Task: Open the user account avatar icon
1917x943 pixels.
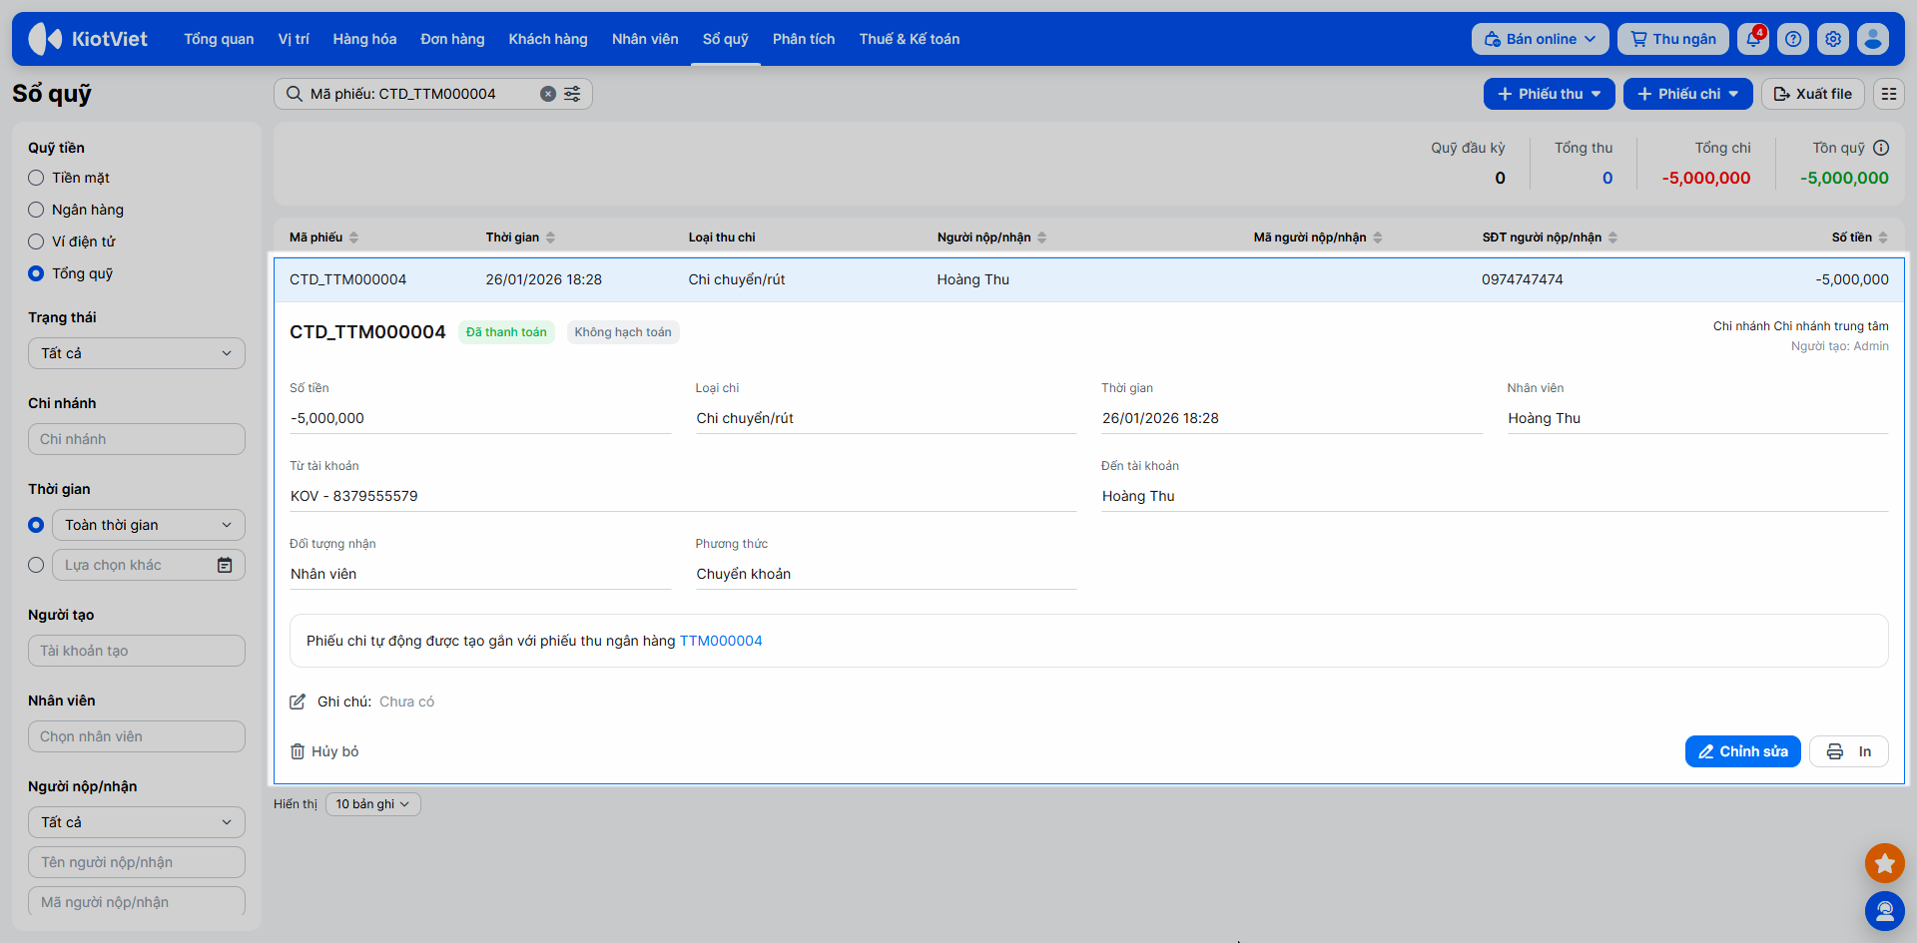Action: click(x=1873, y=39)
